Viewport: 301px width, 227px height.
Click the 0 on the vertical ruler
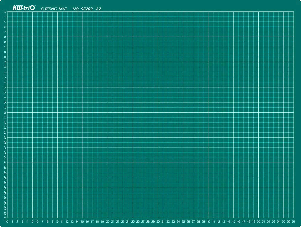pos(5,12)
